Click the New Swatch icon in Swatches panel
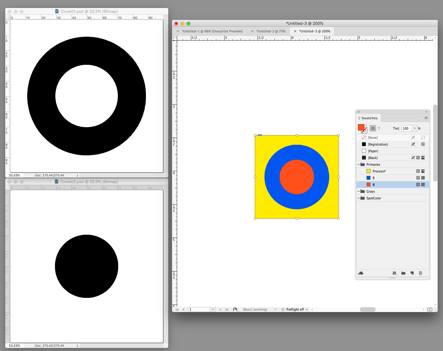The image size is (443, 351). [412, 273]
